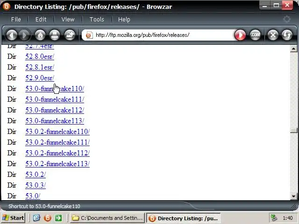
Task: Open the 53.0.2-funnelcake113/ link
Action: pyautogui.click(x=57, y=164)
